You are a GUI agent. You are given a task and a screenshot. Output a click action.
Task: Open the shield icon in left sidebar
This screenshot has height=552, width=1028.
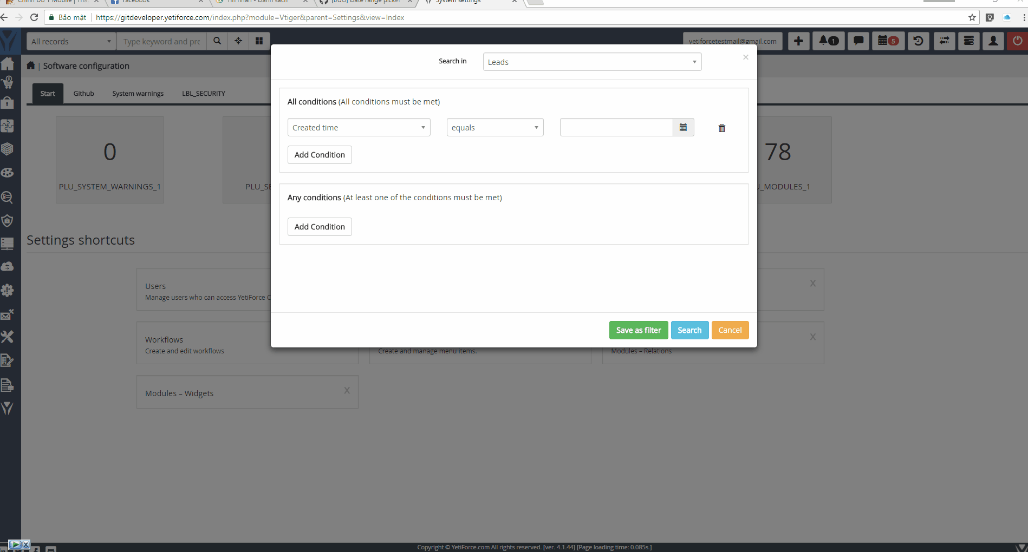[8, 220]
